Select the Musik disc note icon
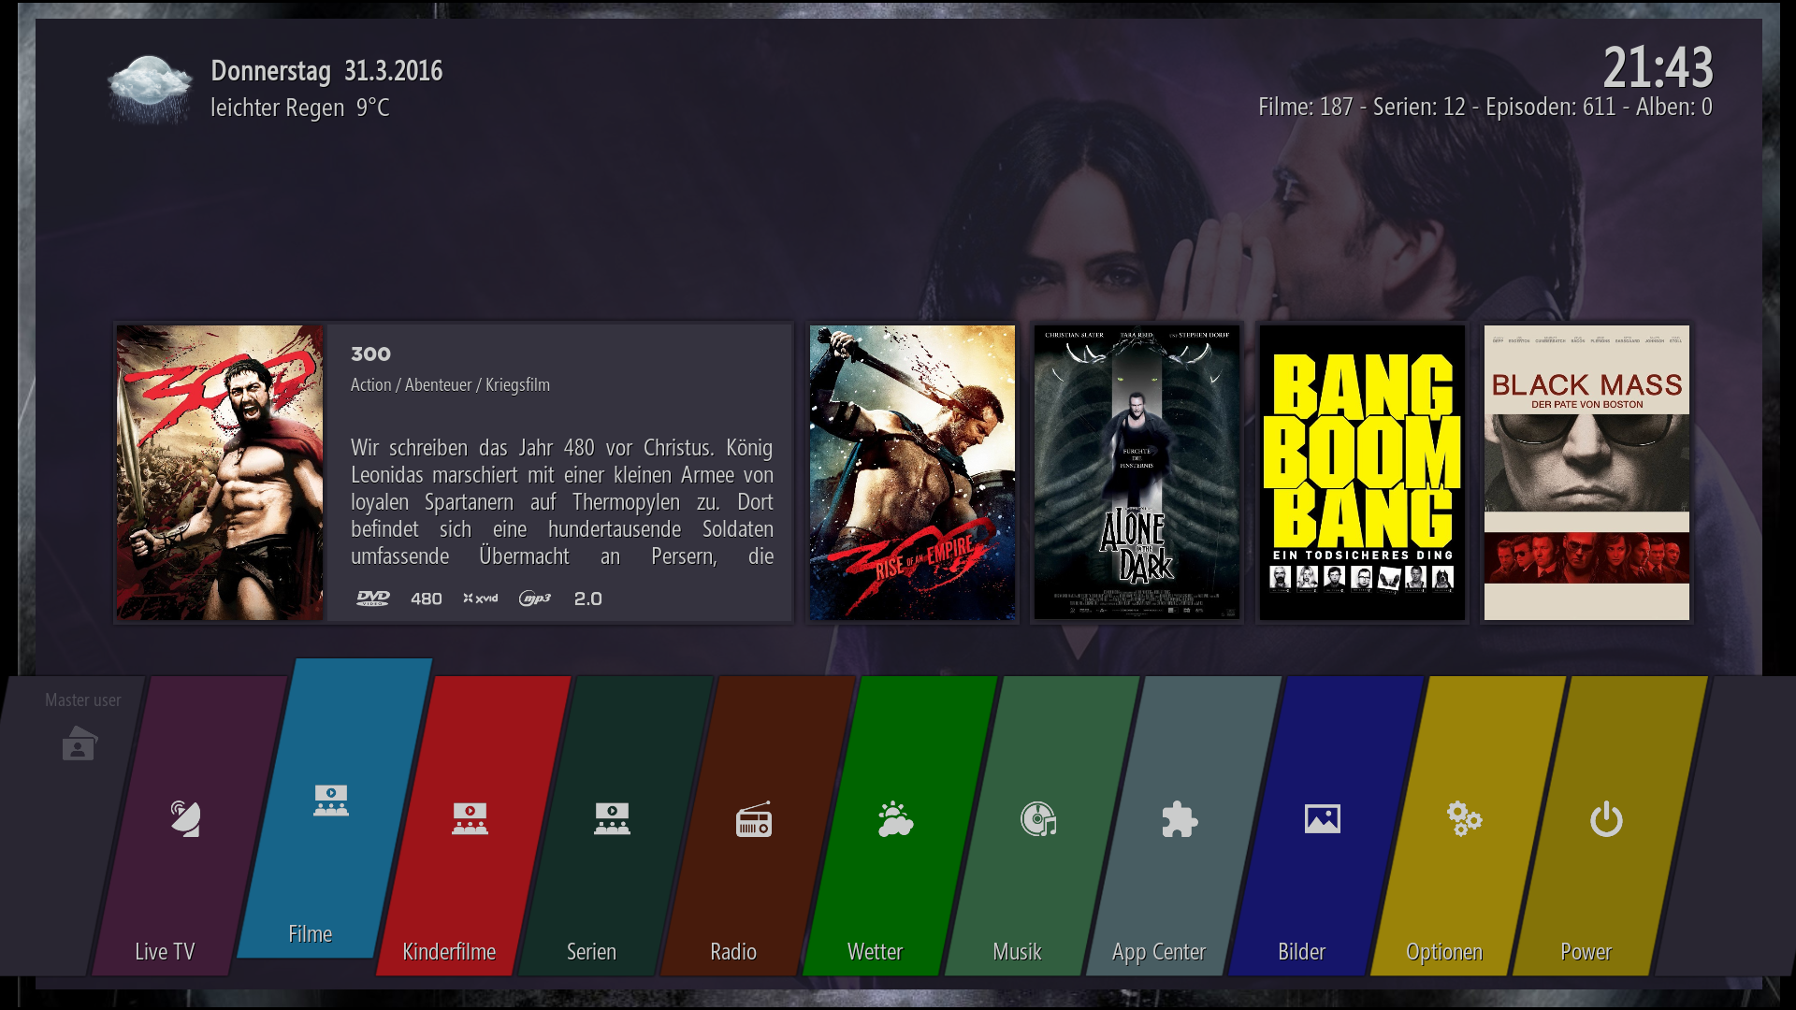This screenshot has width=1796, height=1010. point(1038,818)
